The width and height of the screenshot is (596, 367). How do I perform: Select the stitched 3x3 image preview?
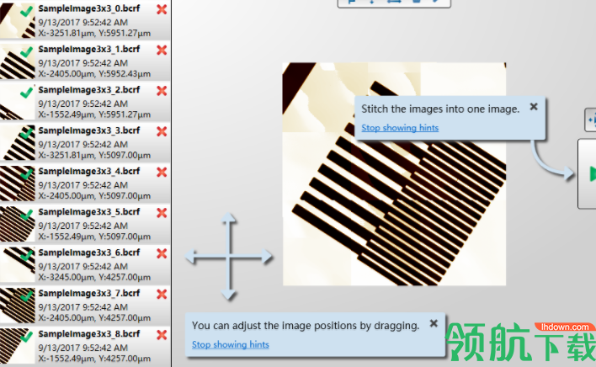(x=394, y=173)
